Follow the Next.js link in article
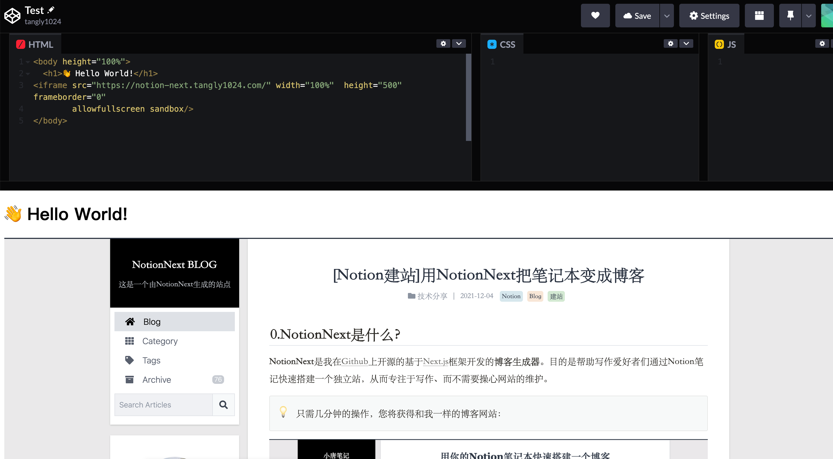Image resolution: width=833 pixels, height=459 pixels. pyautogui.click(x=436, y=361)
